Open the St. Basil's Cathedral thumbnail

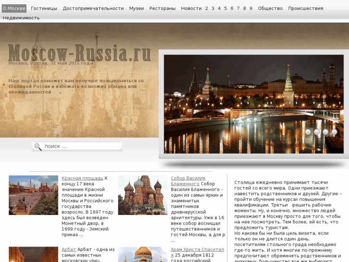click(x=143, y=195)
